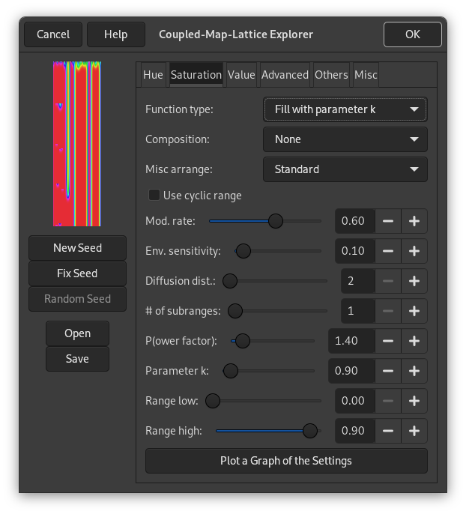Open the Function type dropdown
This screenshot has width=466, height=514.
pyautogui.click(x=345, y=109)
